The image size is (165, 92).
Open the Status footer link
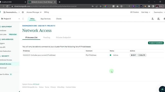(x=41, y=87)
